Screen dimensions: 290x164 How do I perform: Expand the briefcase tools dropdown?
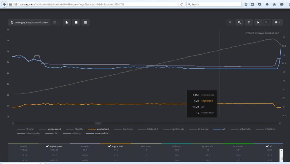point(277,22)
